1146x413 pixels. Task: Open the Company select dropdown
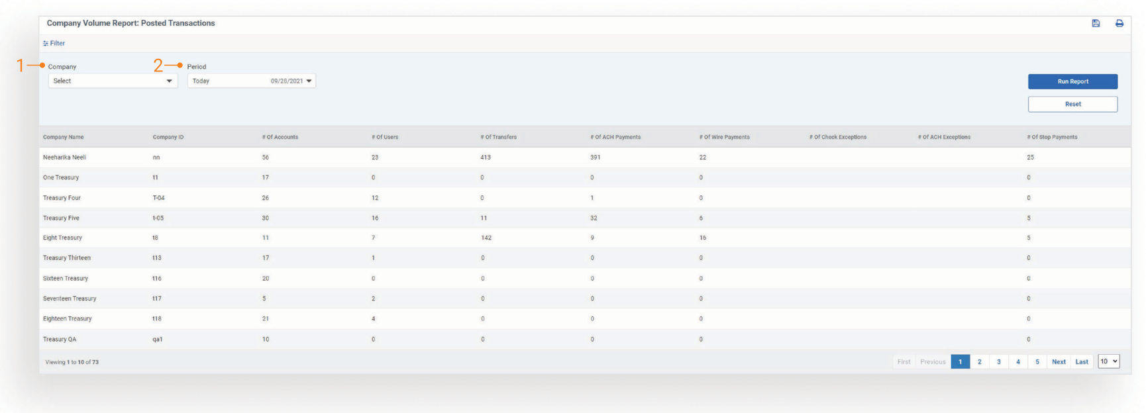(113, 81)
